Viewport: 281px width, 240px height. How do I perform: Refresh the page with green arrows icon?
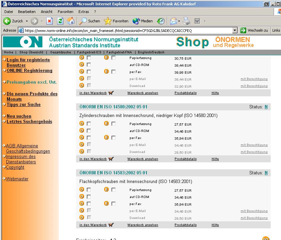coord(60,21)
